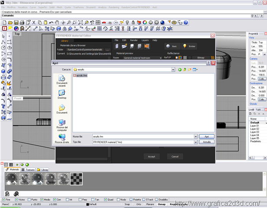Open Risorse del computer in Apri sidebar
The image size is (267, 208).
click(62, 125)
